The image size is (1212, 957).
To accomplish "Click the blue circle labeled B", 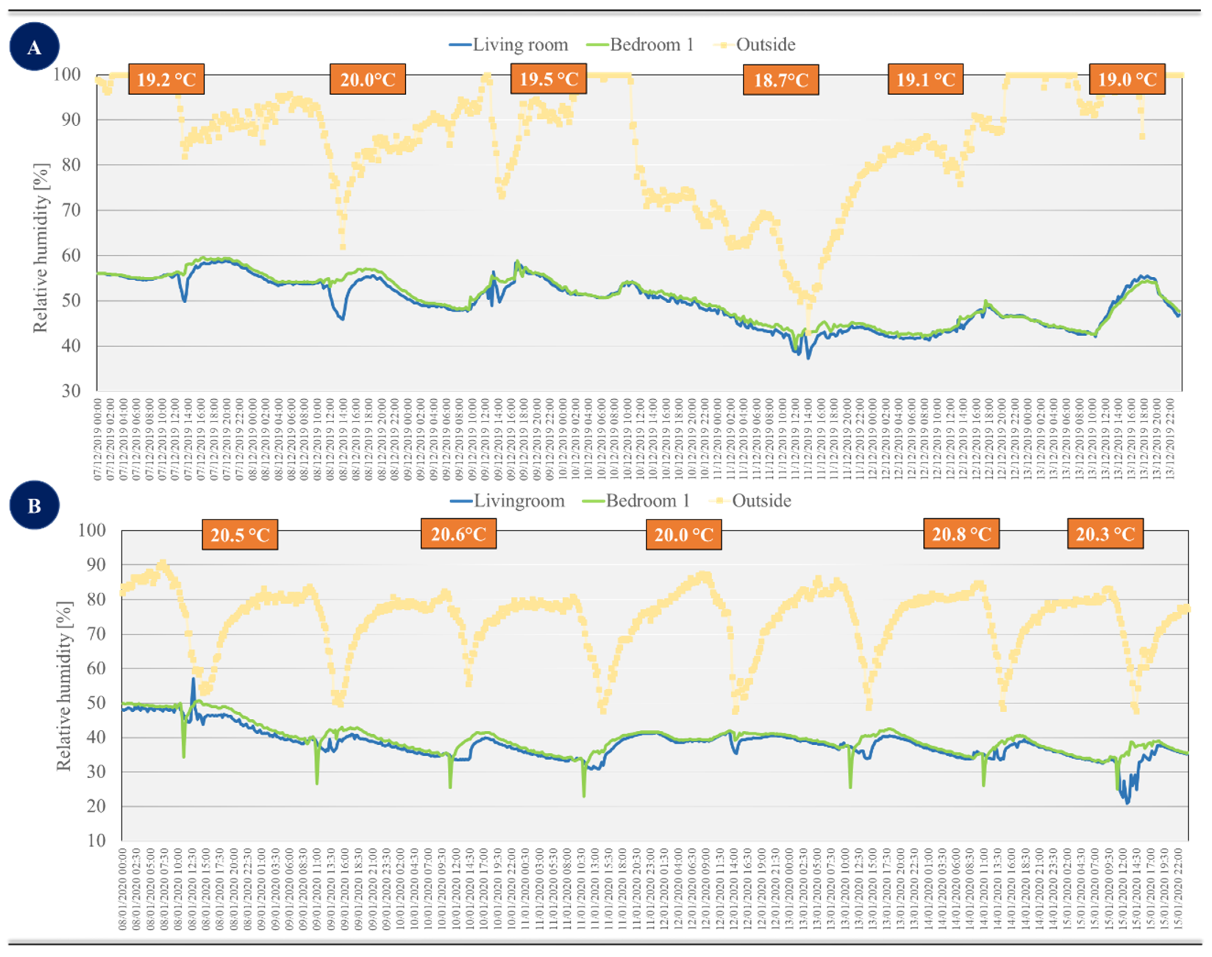I will (x=34, y=505).
